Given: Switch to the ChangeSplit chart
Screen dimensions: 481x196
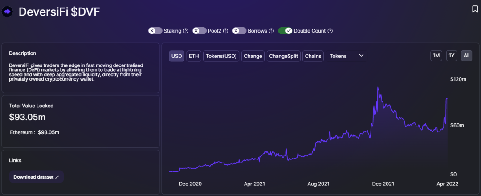Looking at the screenshot, I should [x=283, y=56].
